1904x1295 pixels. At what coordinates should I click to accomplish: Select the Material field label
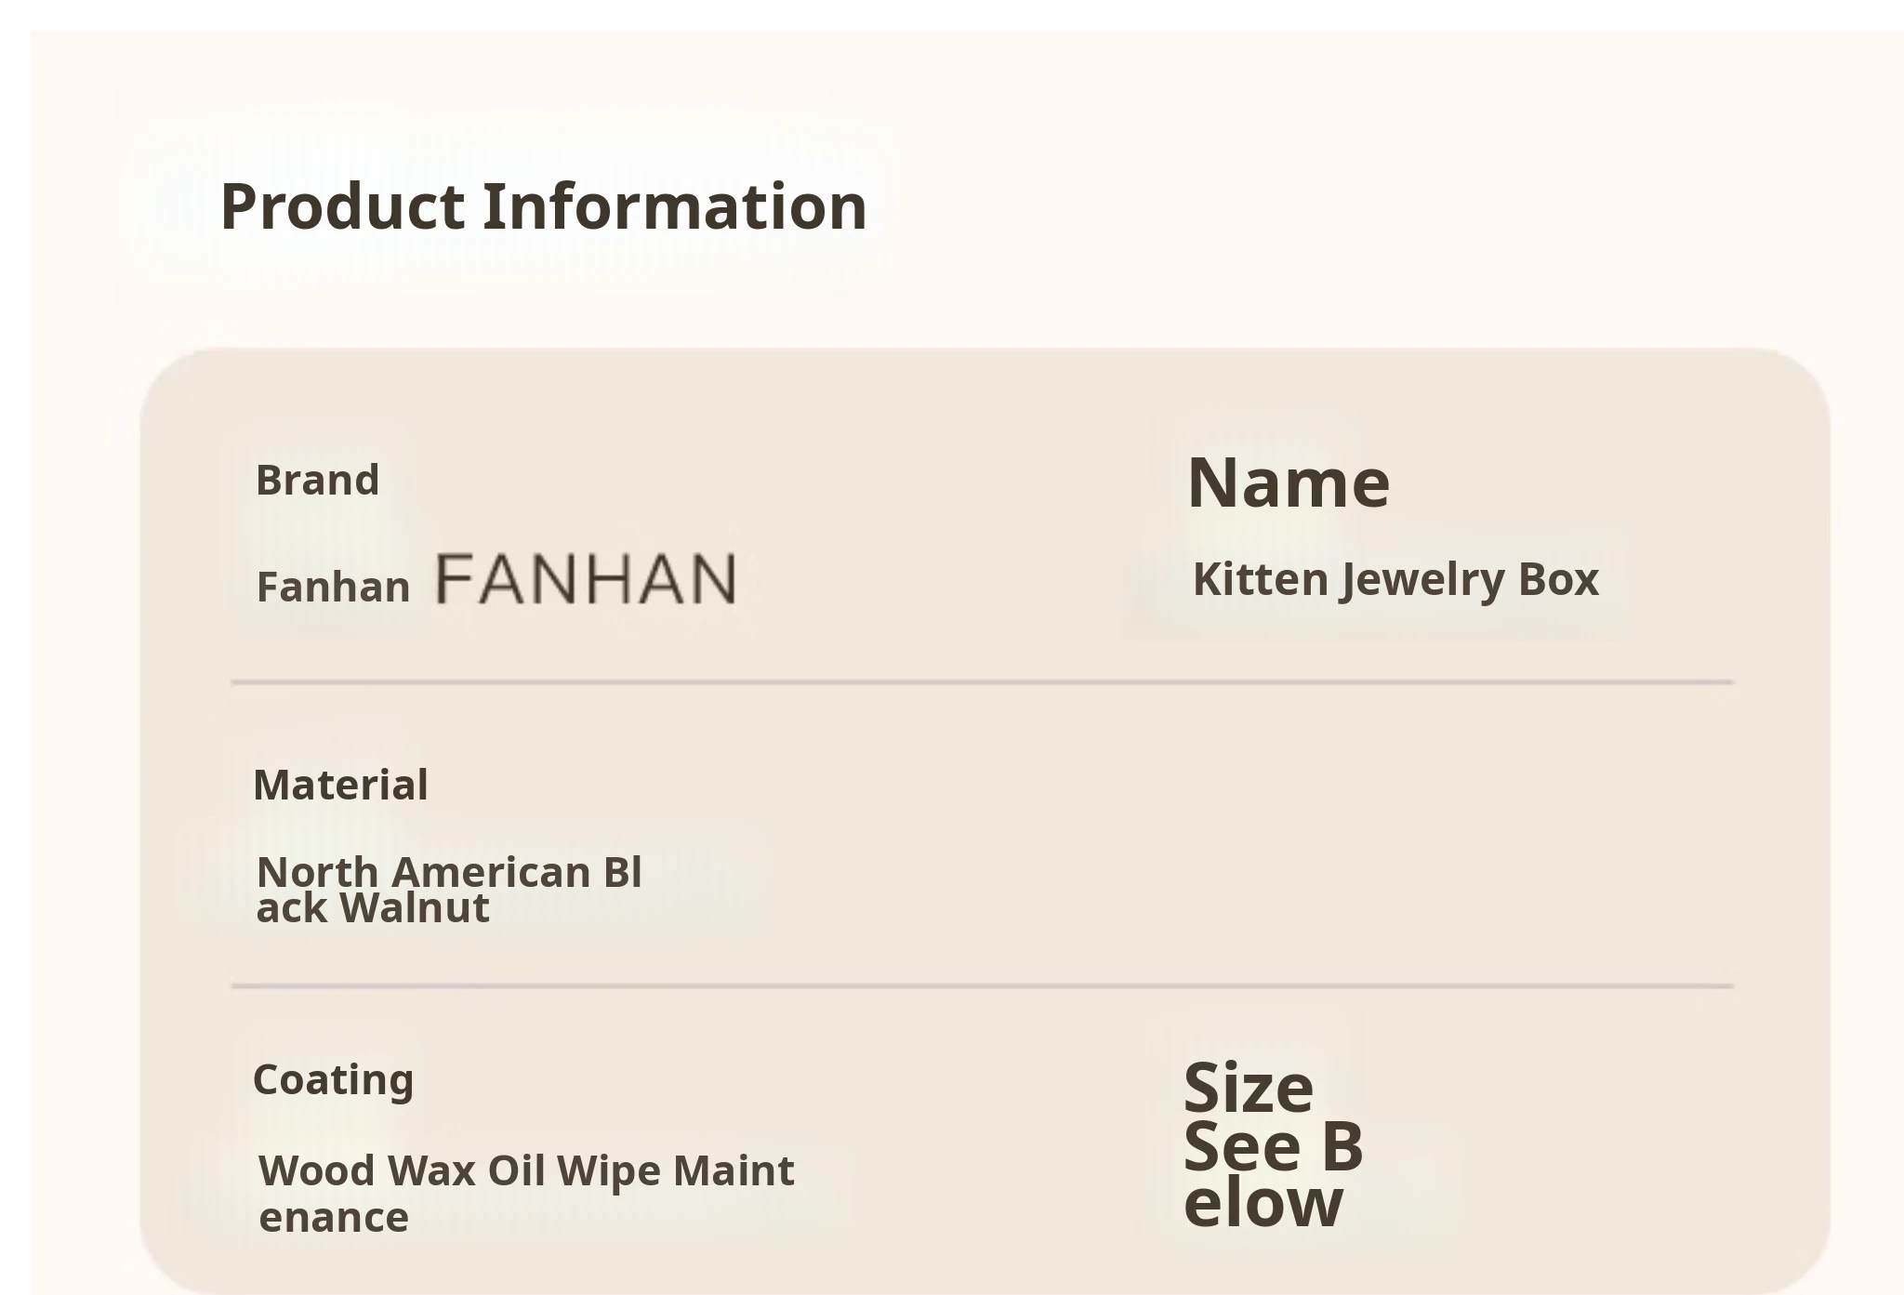point(340,786)
